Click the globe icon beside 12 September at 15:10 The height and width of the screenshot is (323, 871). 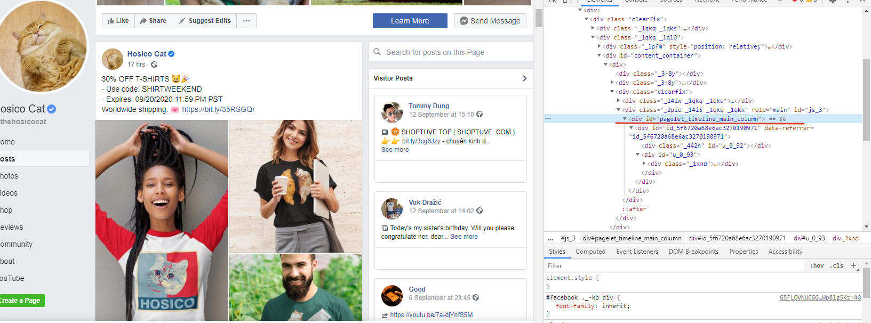(480, 114)
